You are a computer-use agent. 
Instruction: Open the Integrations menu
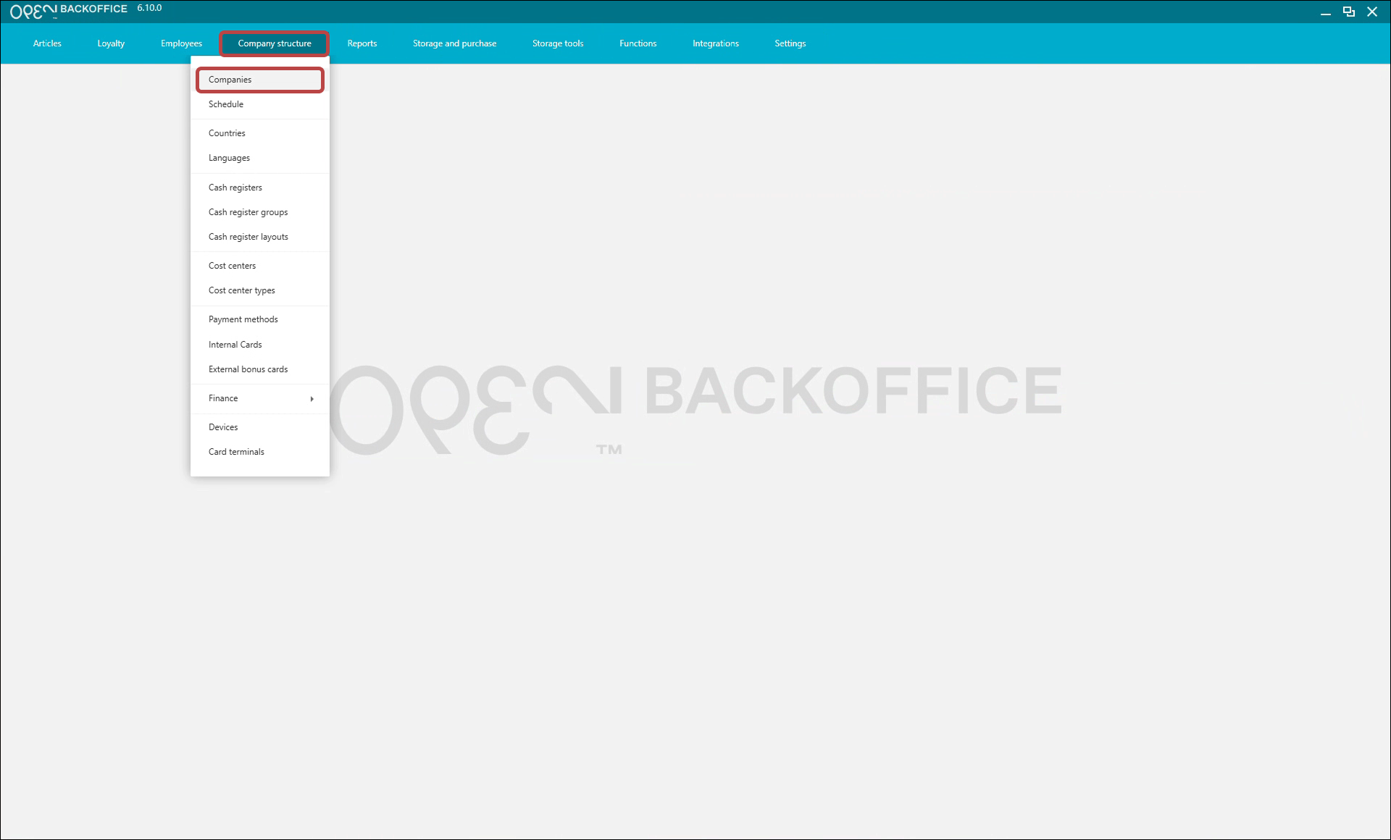point(716,43)
